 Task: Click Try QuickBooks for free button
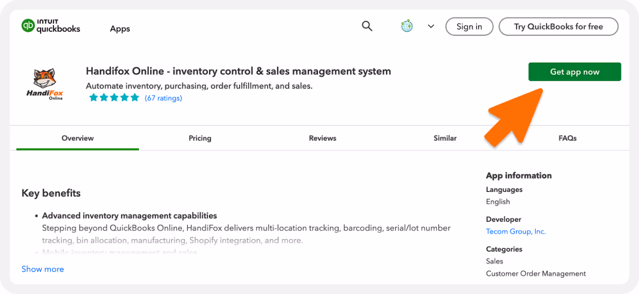point(558,27)
